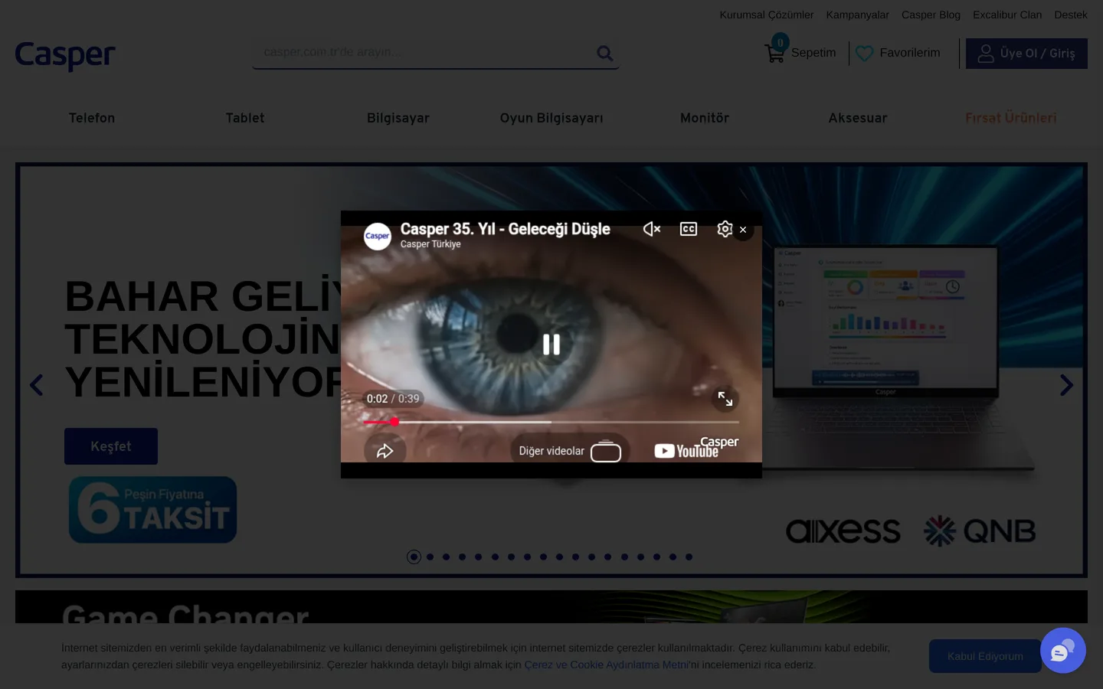Seek along the video progress bar
The width and height of the screenshot is (1103, 689).
tap(551, 422)
